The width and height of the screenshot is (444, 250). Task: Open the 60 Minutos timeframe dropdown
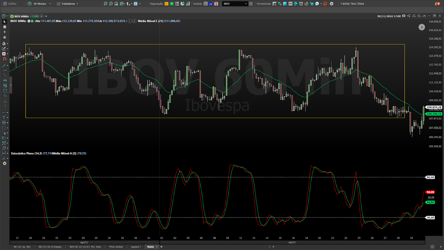click(39, 4)
